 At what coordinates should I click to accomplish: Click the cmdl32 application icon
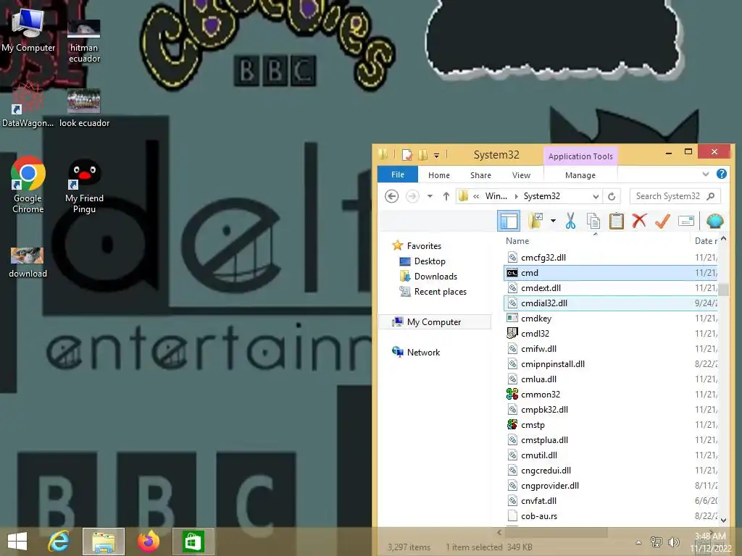(x=512, y=333)
